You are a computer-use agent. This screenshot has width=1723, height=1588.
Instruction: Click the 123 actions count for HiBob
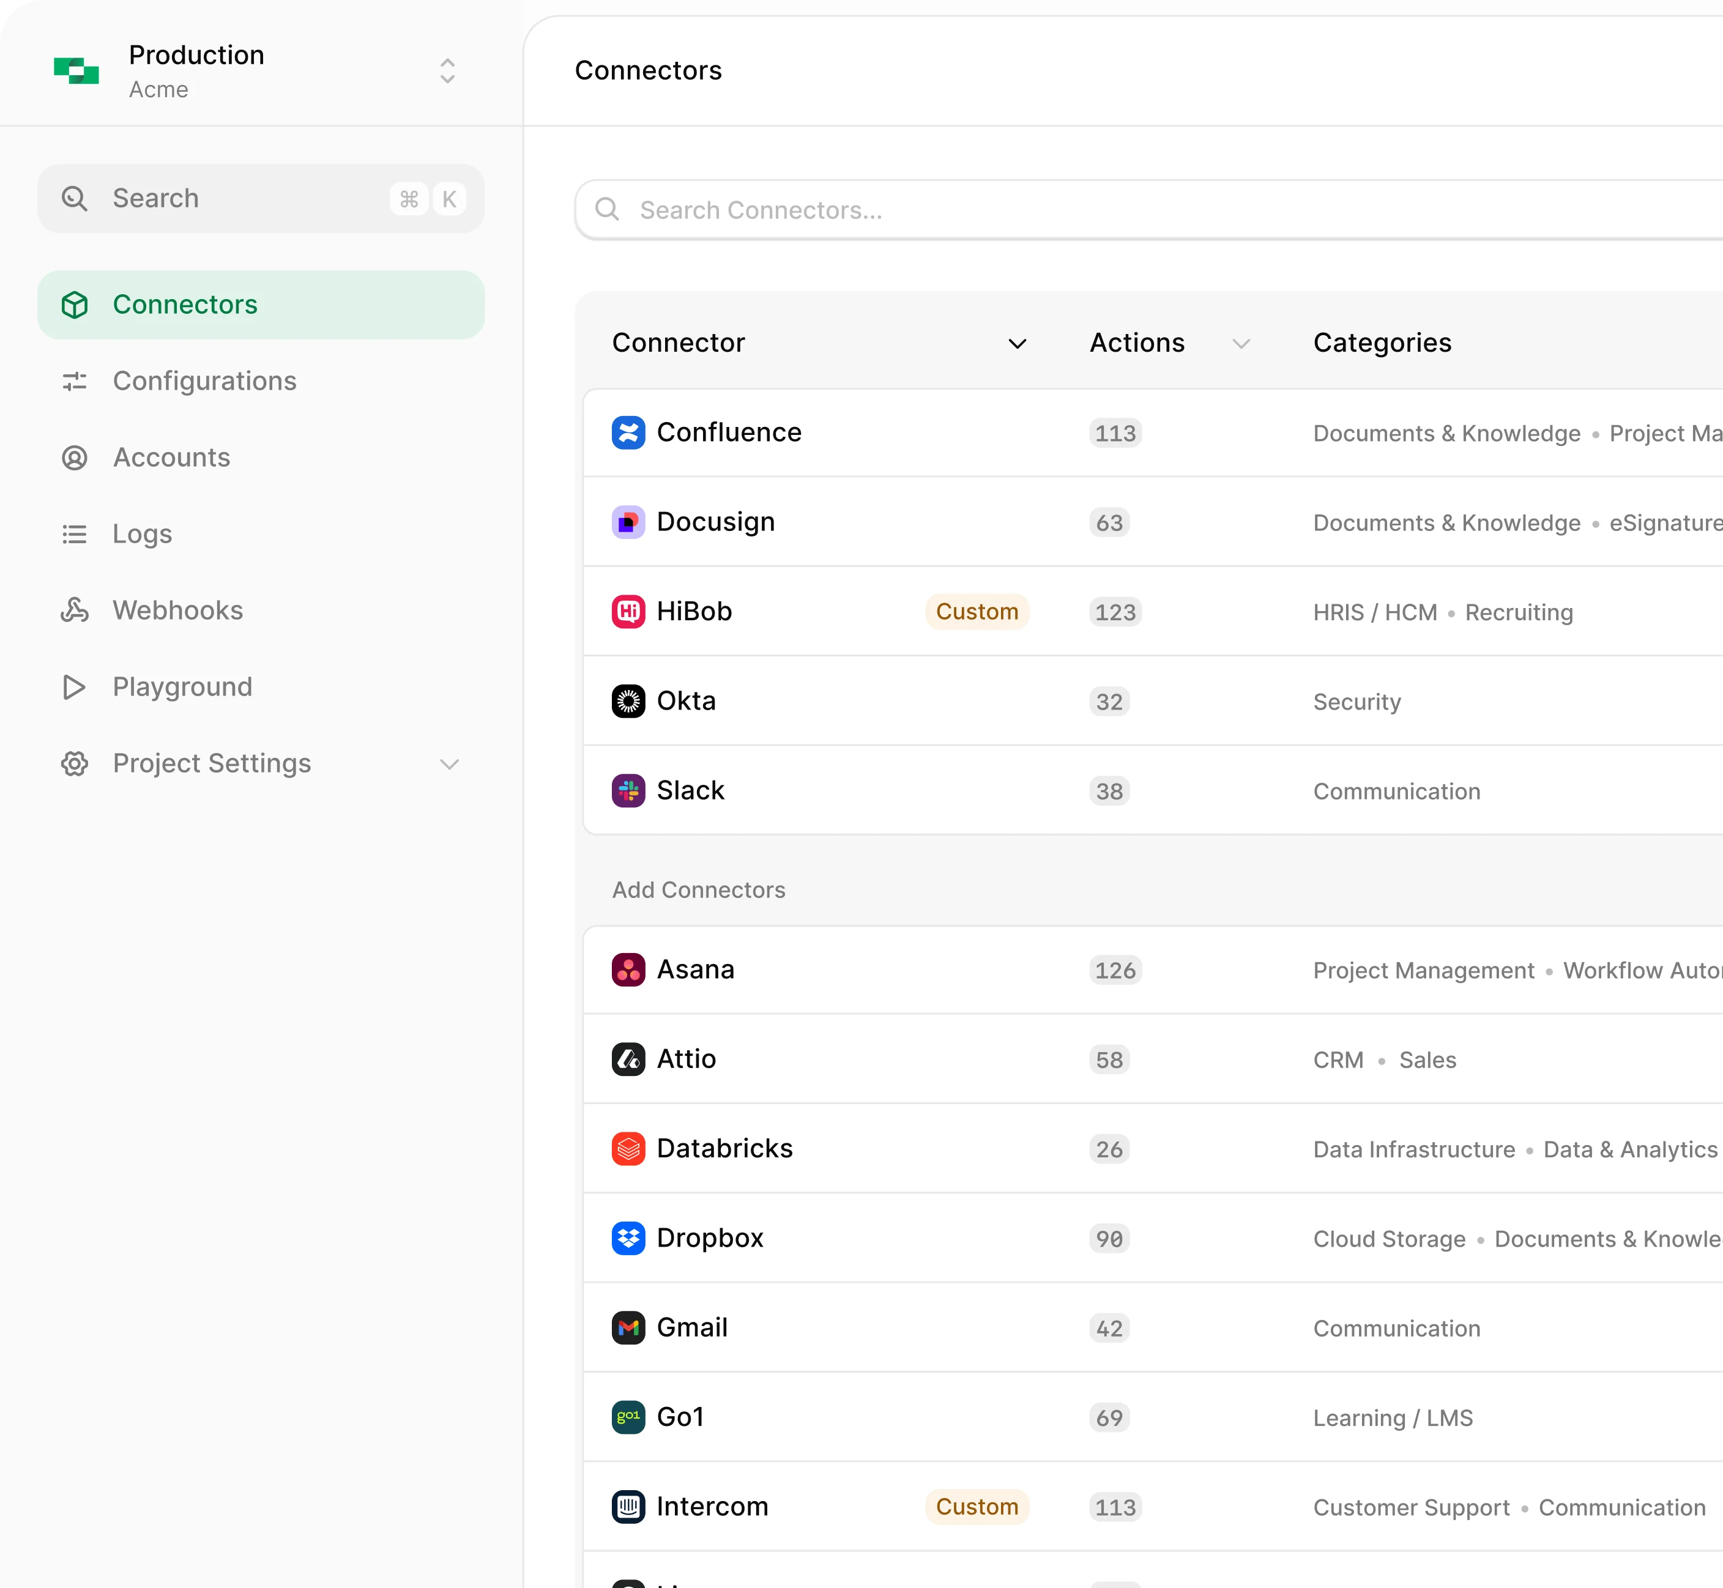click(1115, 612)
